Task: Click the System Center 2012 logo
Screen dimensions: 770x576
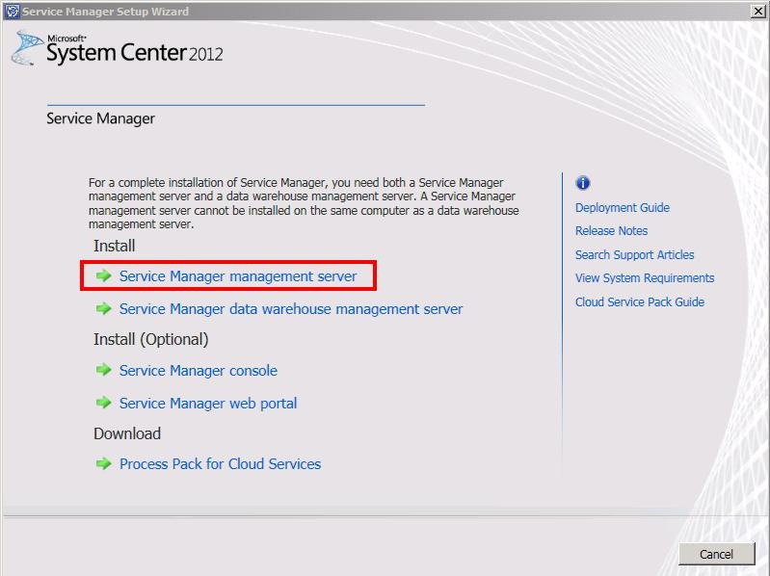Action: pos(118,48)
